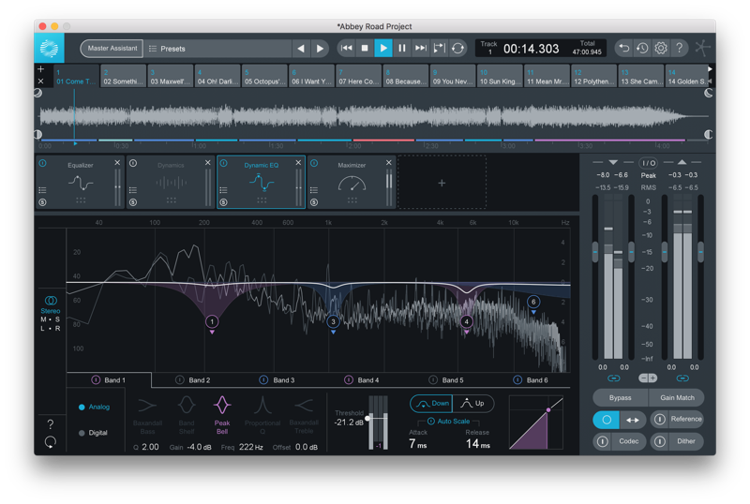Viewport: 750px width, 504px height.
Task: Select track 05 Octopus' tab
Action: tap(264, 76)
